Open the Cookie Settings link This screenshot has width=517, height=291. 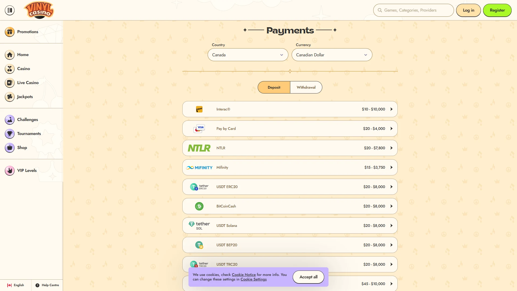point(253,279)
